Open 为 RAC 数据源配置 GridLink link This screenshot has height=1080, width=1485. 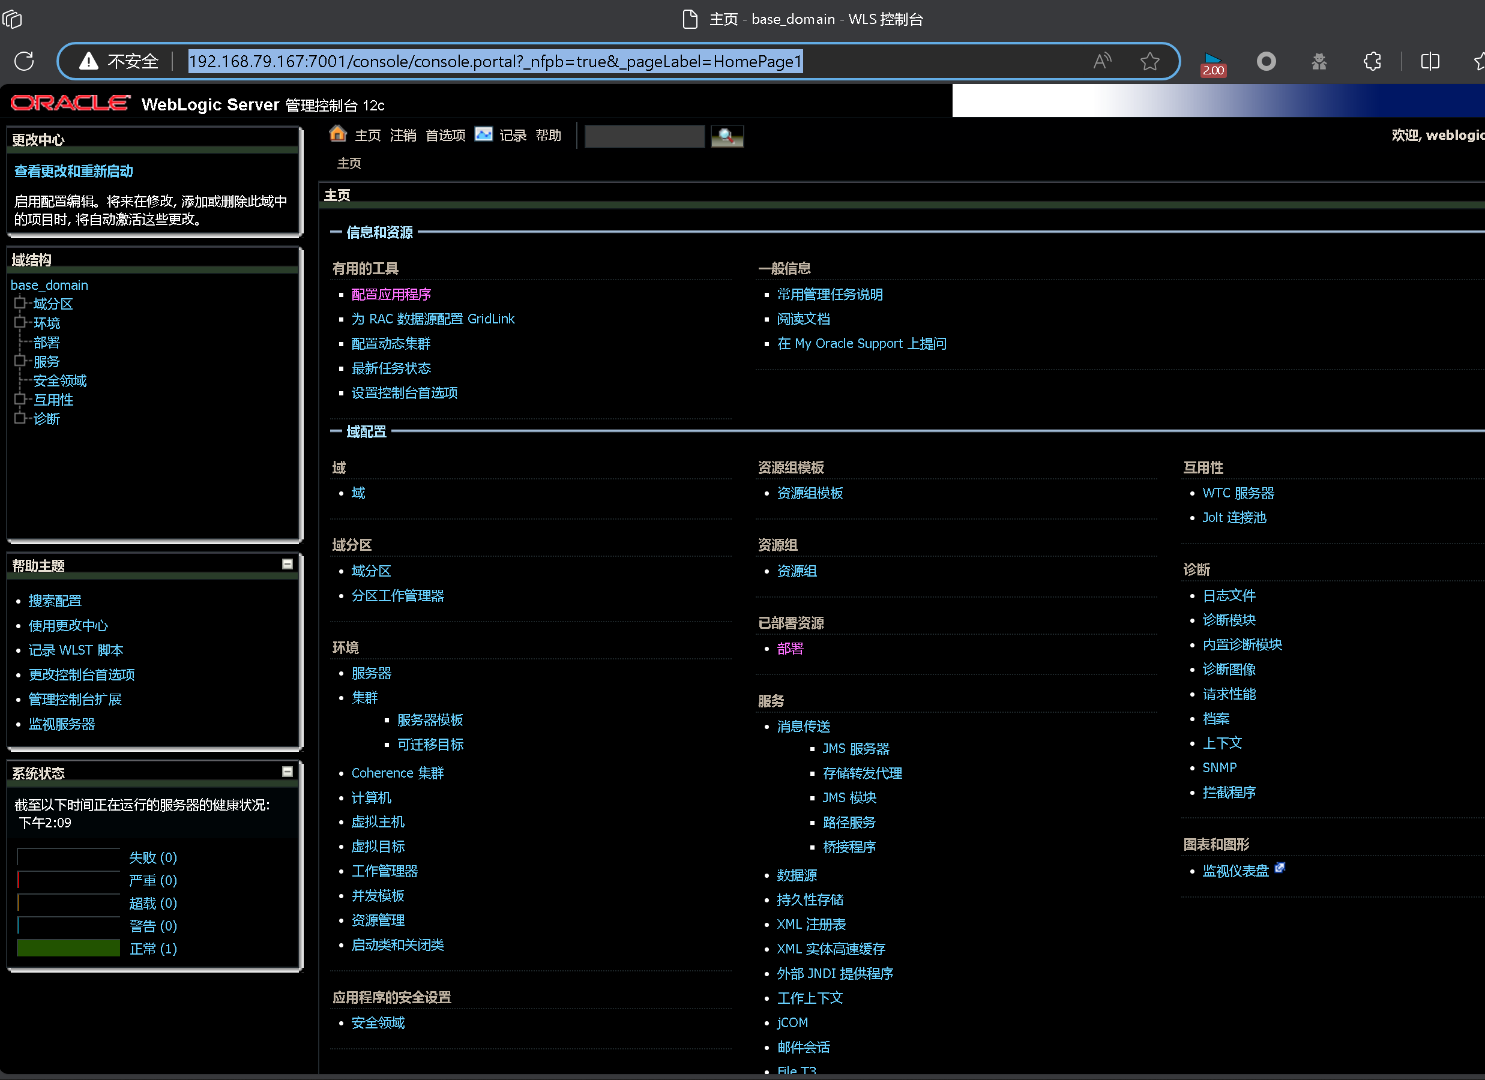click(433, 319)
